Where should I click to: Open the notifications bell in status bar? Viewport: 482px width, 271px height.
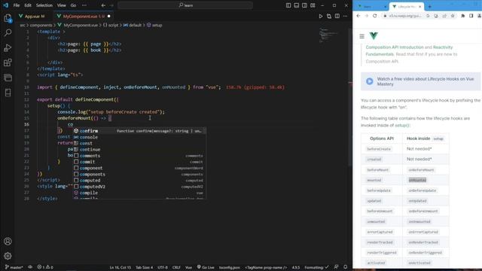pyautogui.click(x=346, y=267)
